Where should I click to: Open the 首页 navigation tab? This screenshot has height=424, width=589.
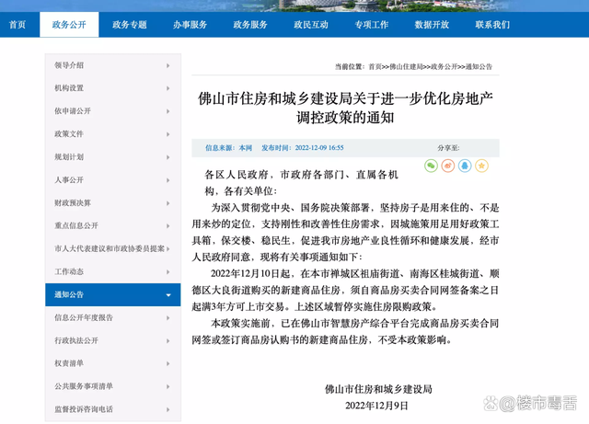pyautogui.click(x=17, y=25)
